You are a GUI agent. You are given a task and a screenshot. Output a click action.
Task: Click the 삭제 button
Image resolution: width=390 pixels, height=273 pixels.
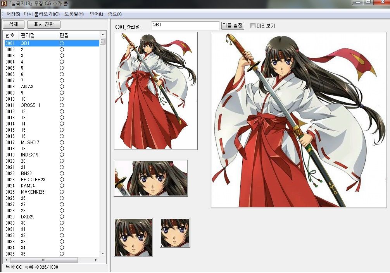click(14, 24)
